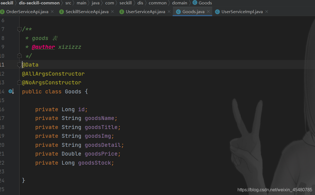Viewport: 315px width, 195px height.
Task: Switch to the UserServiceApi.java tab
Action: (x=145, y=12)
